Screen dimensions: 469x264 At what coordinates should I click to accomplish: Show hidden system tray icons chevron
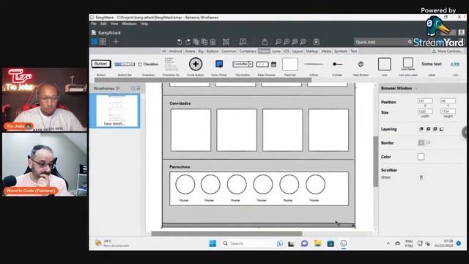coord(388,243)
